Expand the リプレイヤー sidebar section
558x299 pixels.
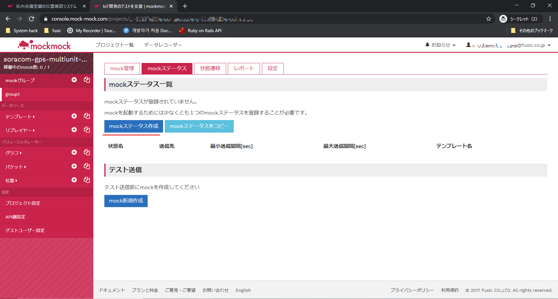click(20, 130)
